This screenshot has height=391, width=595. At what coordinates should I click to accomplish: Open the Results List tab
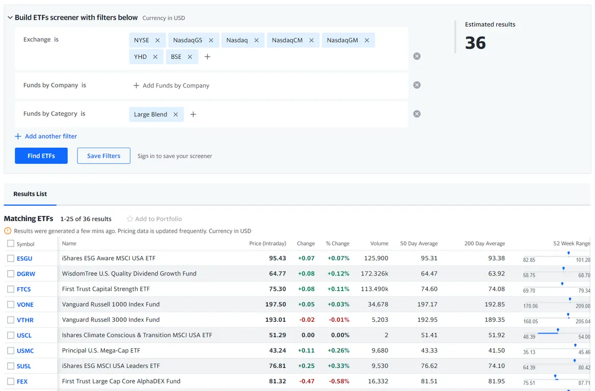(x=30, y=194)
